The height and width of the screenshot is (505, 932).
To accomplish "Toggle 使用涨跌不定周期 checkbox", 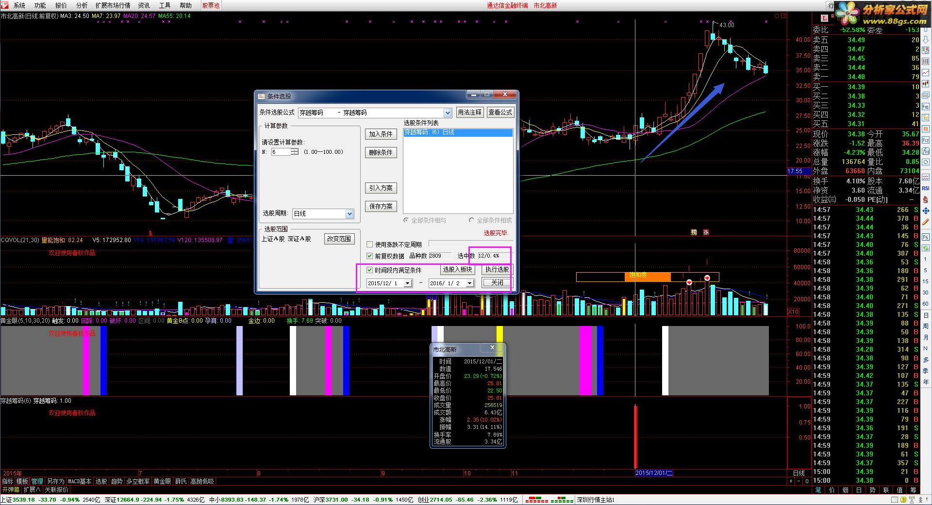I will point(370,244).
